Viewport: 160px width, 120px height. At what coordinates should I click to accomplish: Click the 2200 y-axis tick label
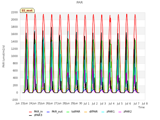pos(14,12)
